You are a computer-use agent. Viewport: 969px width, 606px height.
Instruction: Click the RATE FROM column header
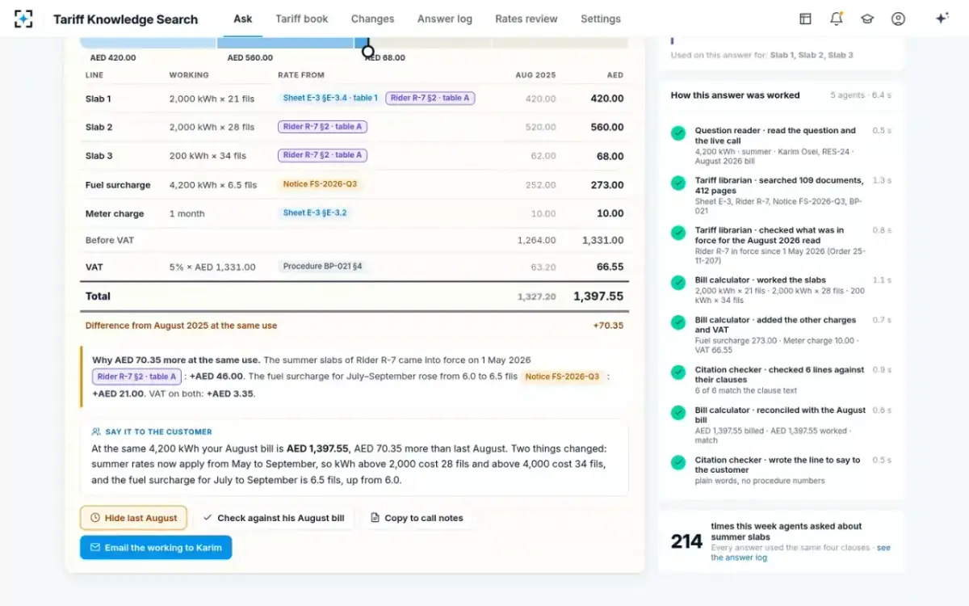click(x=301, y=75)
